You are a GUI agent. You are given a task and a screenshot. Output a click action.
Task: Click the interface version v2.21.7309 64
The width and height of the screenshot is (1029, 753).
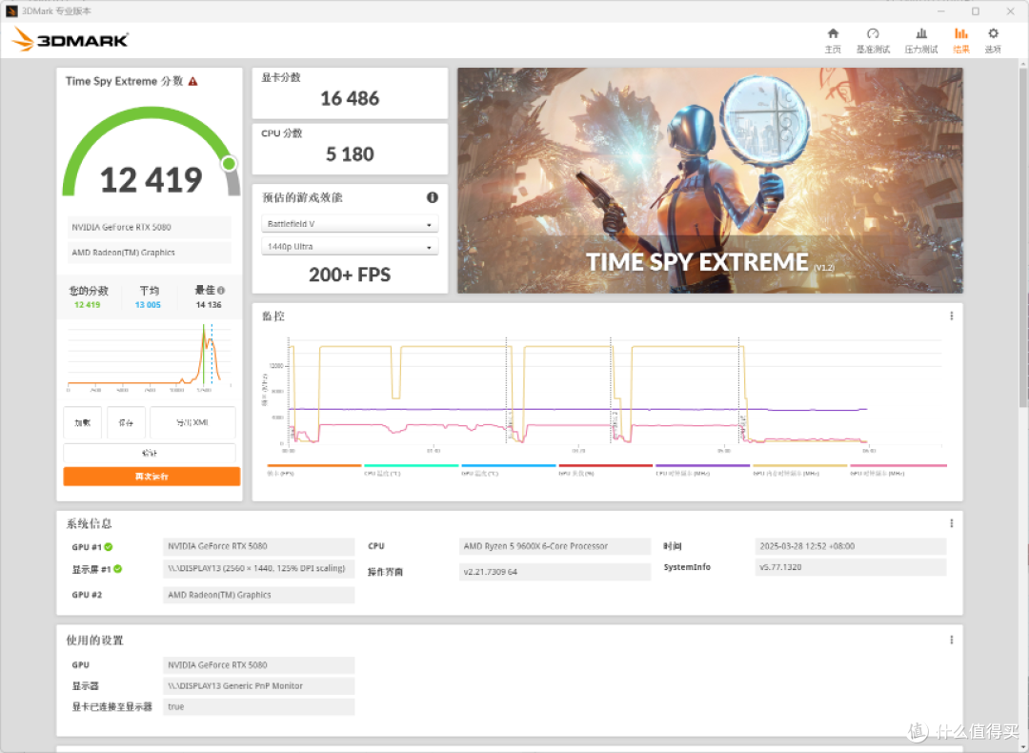[555, 572]
